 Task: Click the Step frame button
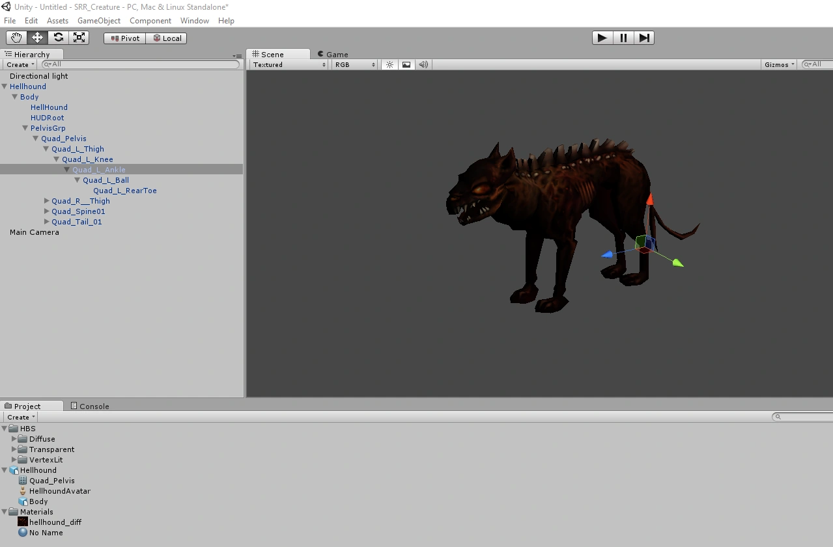coord(644,38)
